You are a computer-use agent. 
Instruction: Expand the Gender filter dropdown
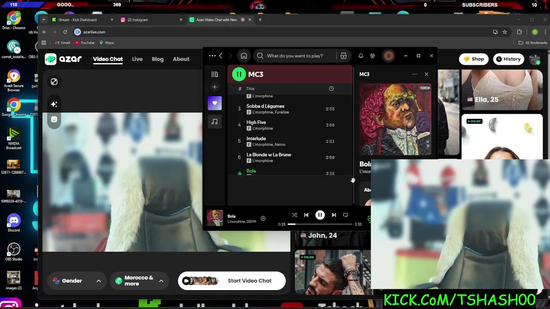coord(77,281)
